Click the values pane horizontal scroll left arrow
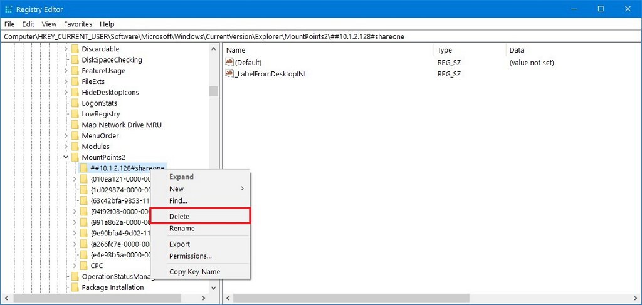This screenshot has width=642, height=305. 228,298
